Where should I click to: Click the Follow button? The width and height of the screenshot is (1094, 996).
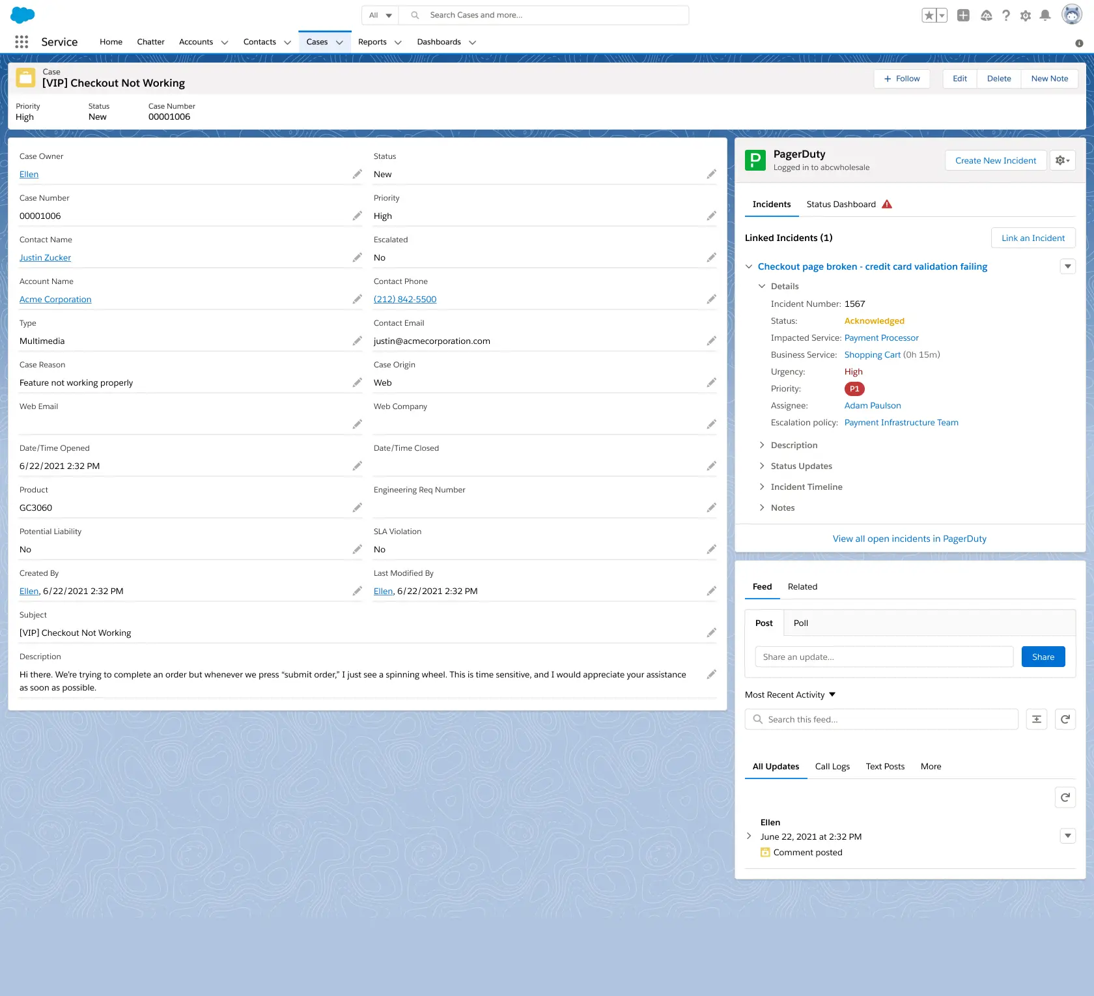click(x=902, y=78)
